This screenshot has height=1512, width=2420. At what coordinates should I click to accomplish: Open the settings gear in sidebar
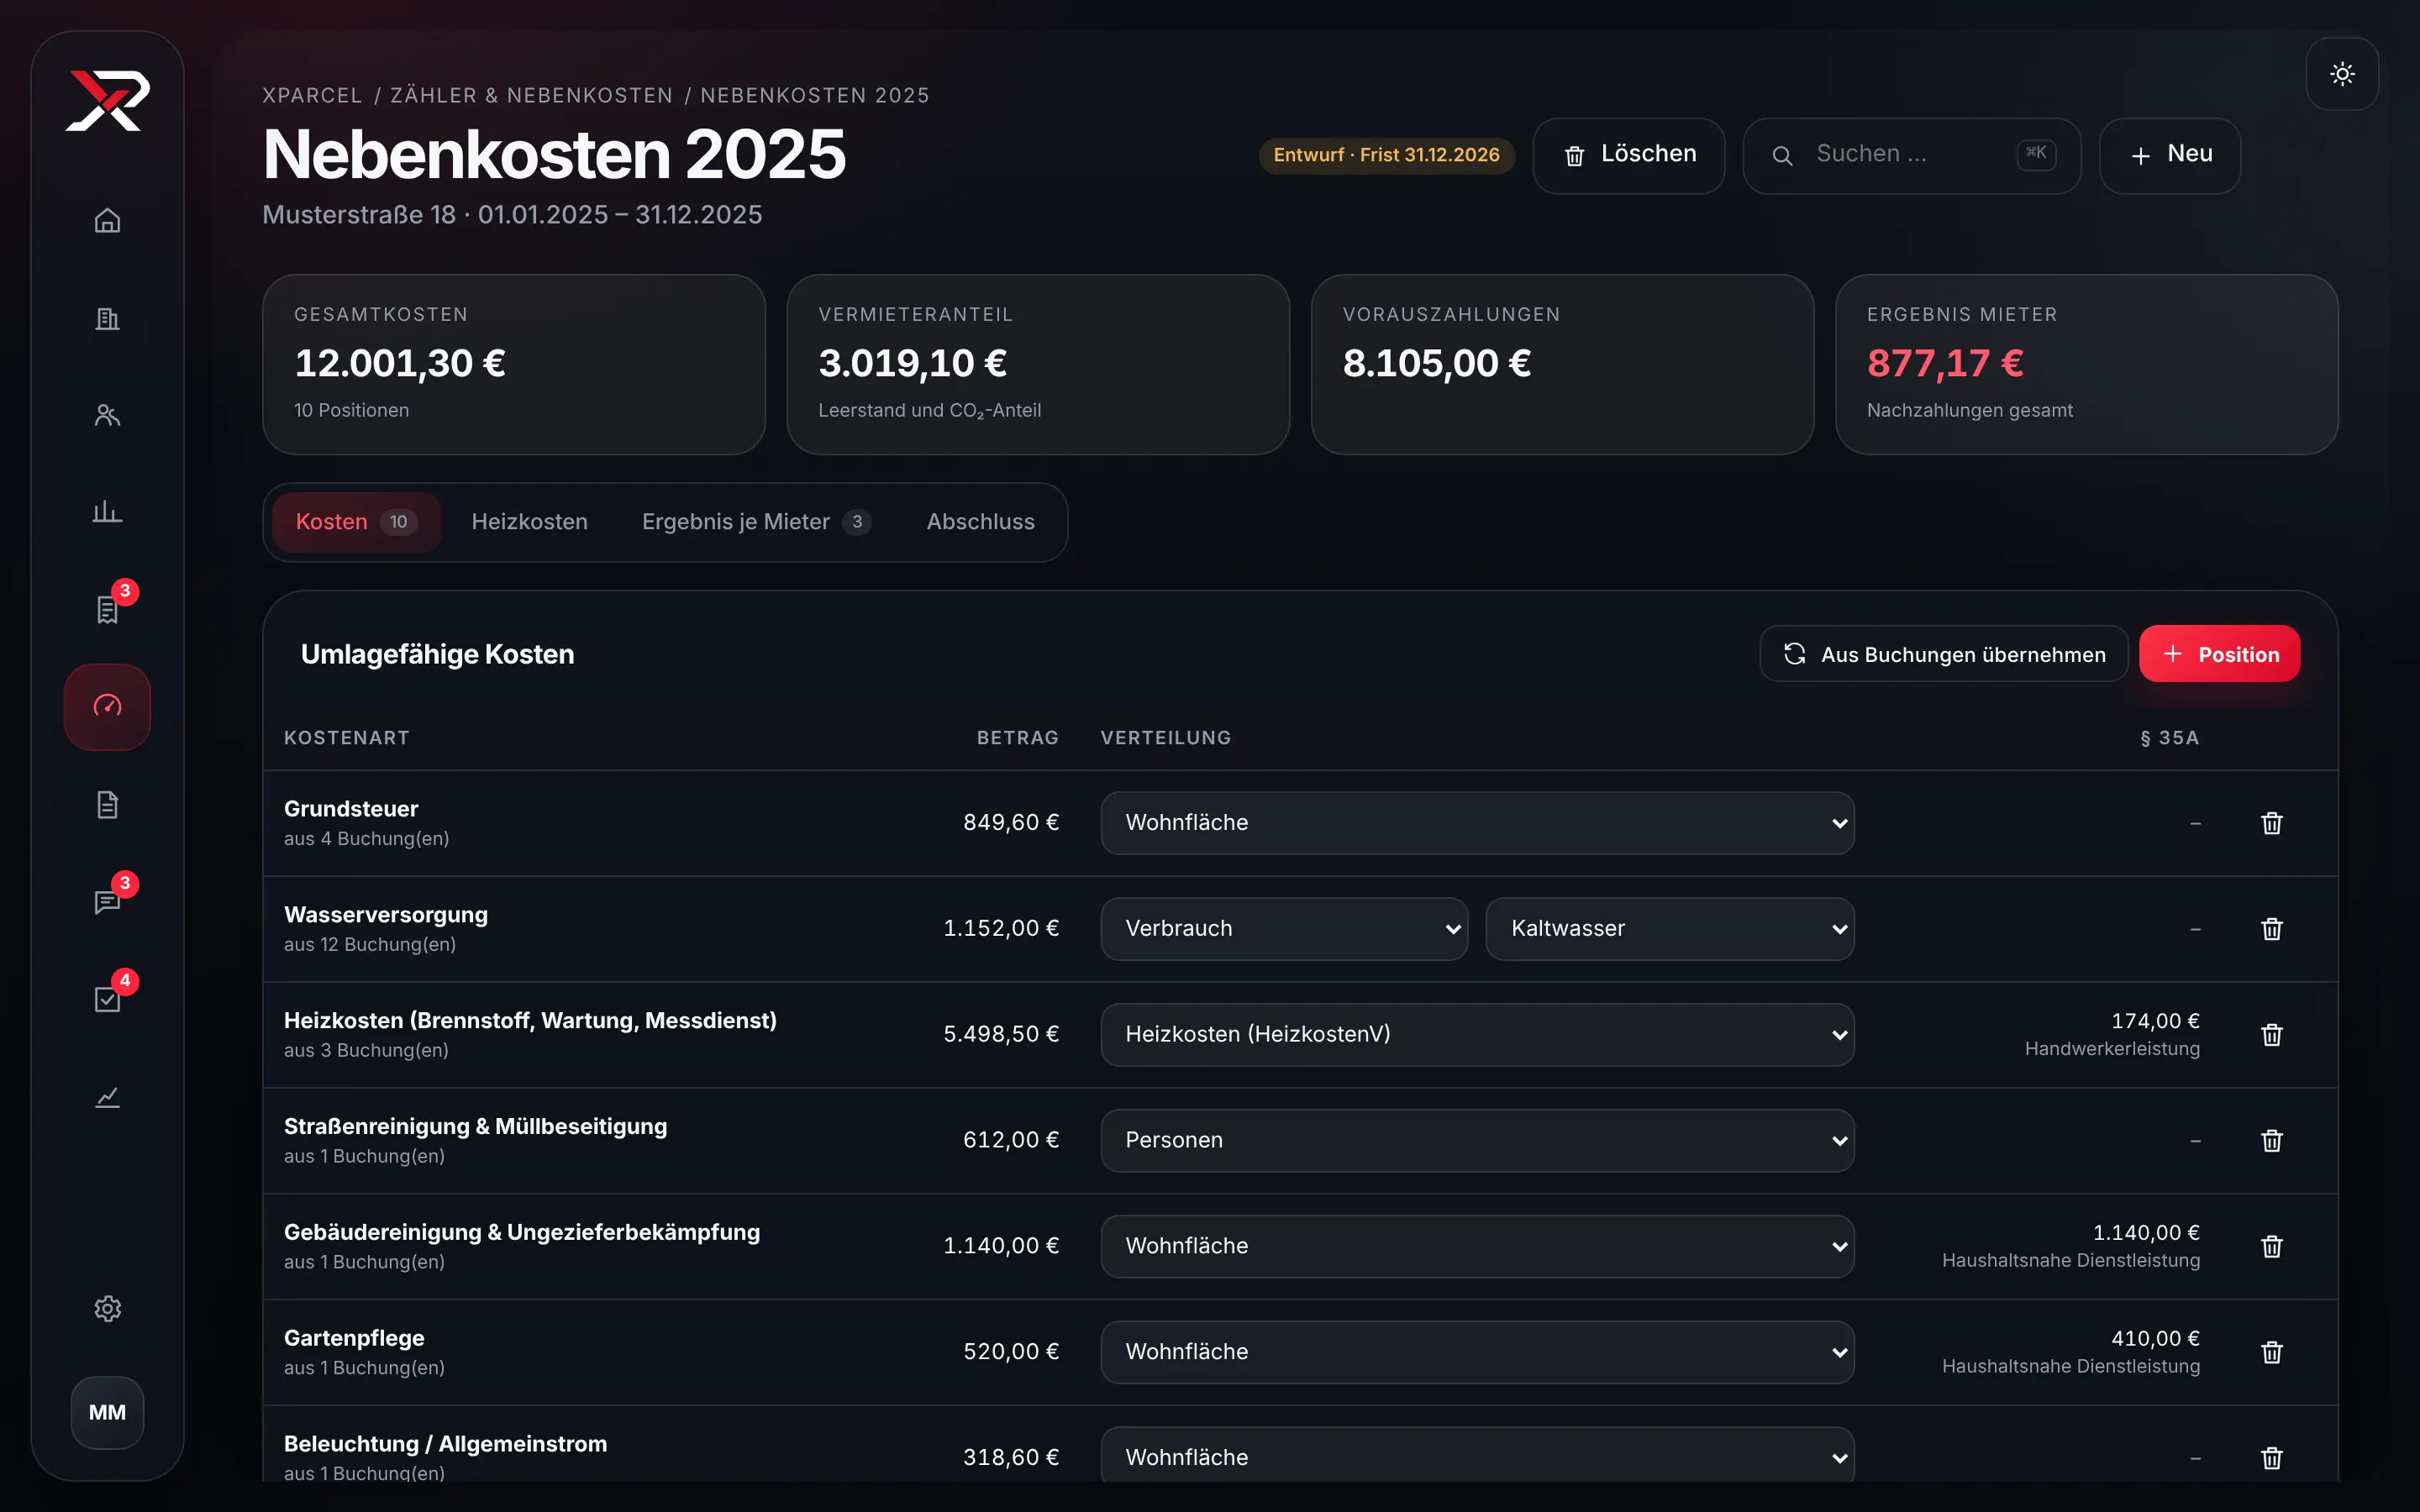click(107, 1308)
